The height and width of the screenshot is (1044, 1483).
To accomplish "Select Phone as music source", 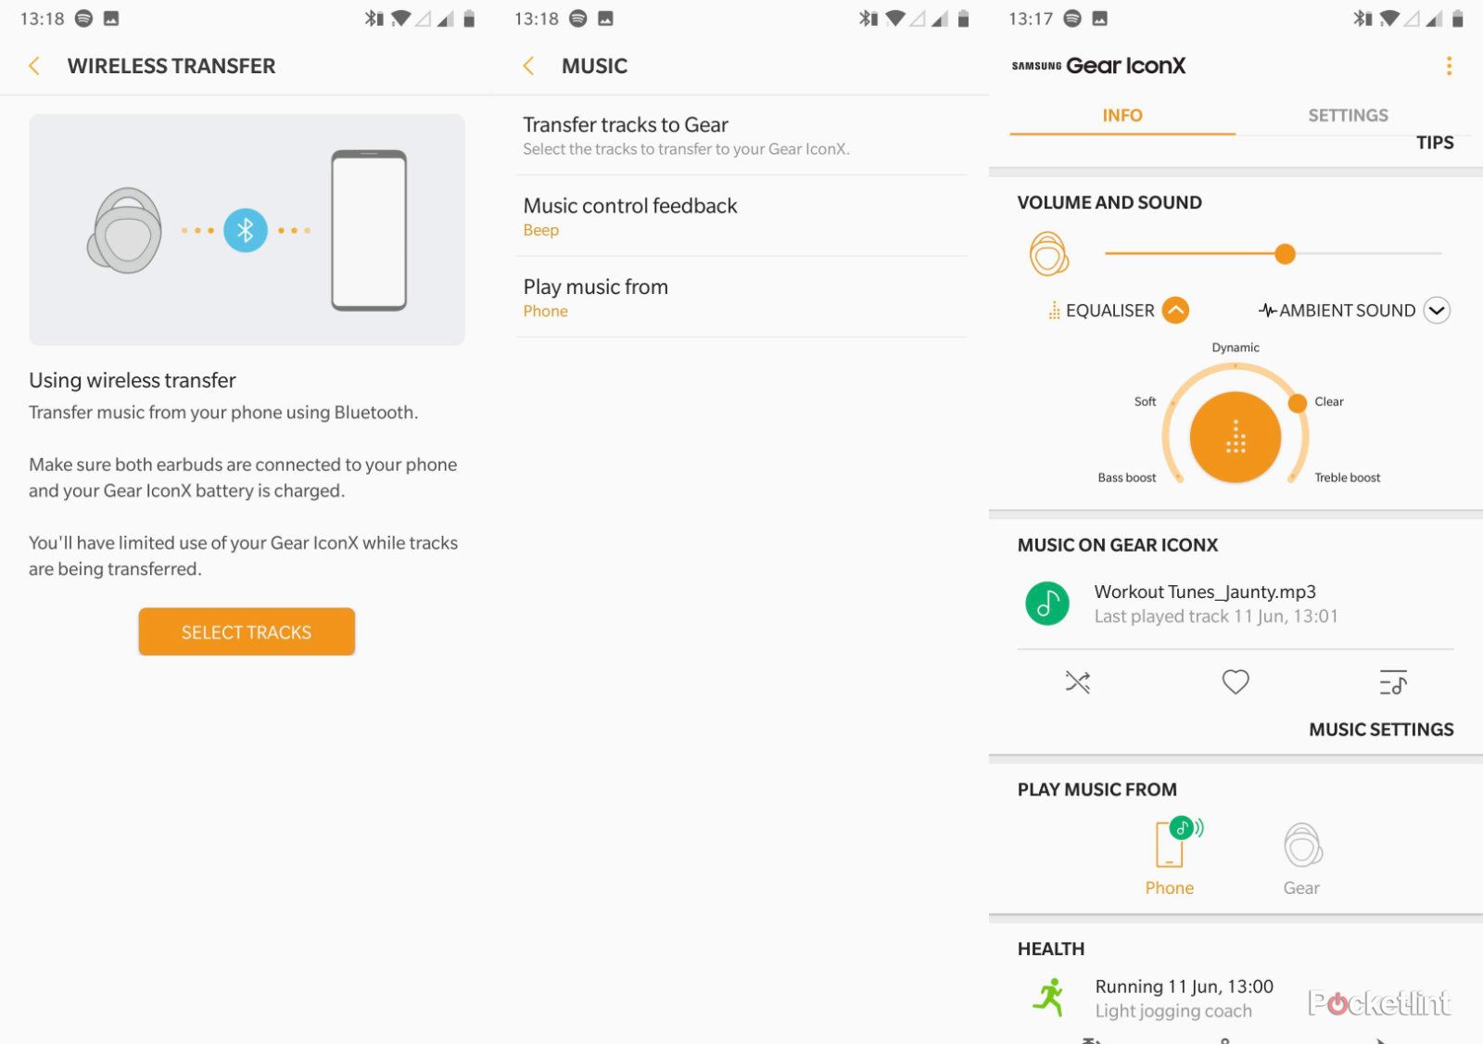I will pyautogui.click(x=1170, y=857).
